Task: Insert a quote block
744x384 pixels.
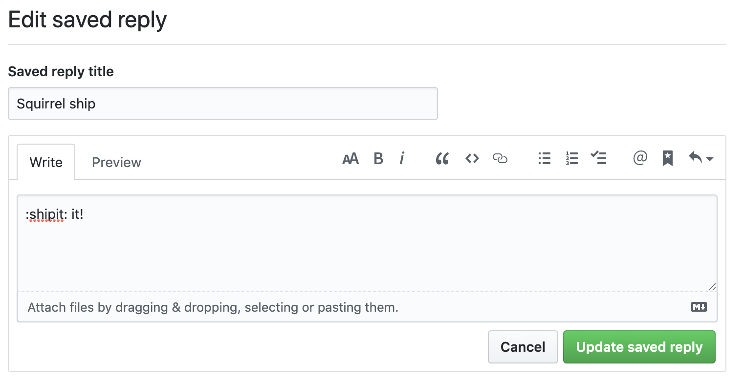Action: [x=442, y=159]
